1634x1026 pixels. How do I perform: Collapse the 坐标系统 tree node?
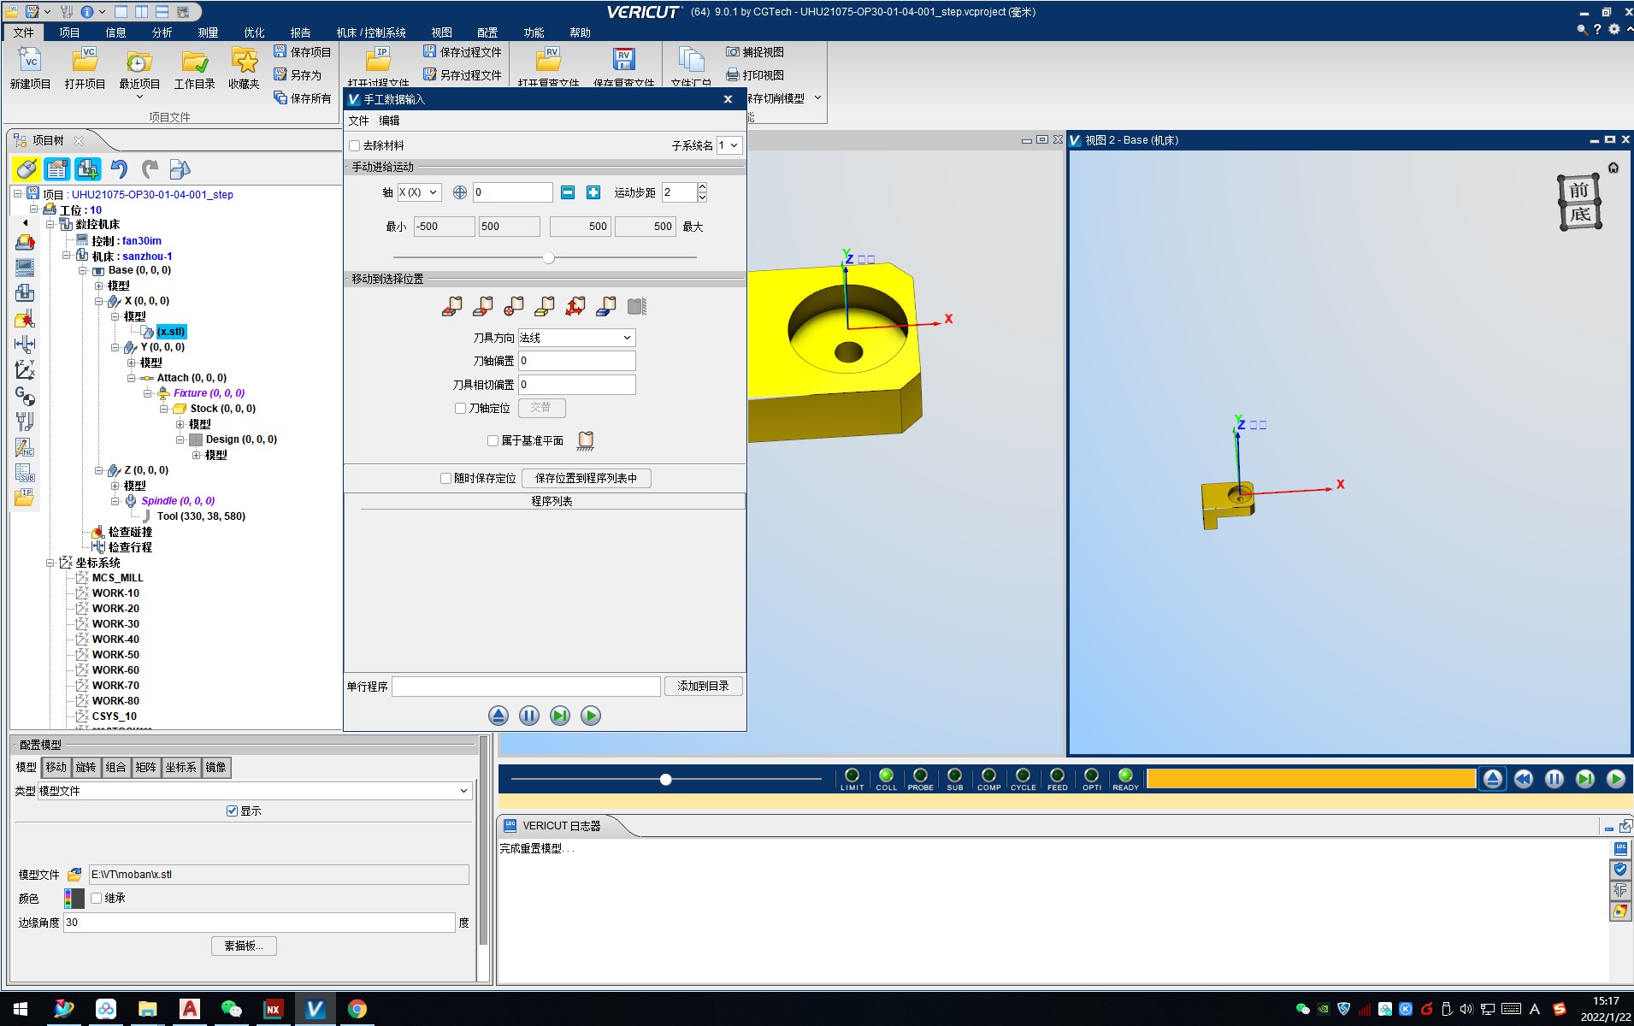point(50,563)
